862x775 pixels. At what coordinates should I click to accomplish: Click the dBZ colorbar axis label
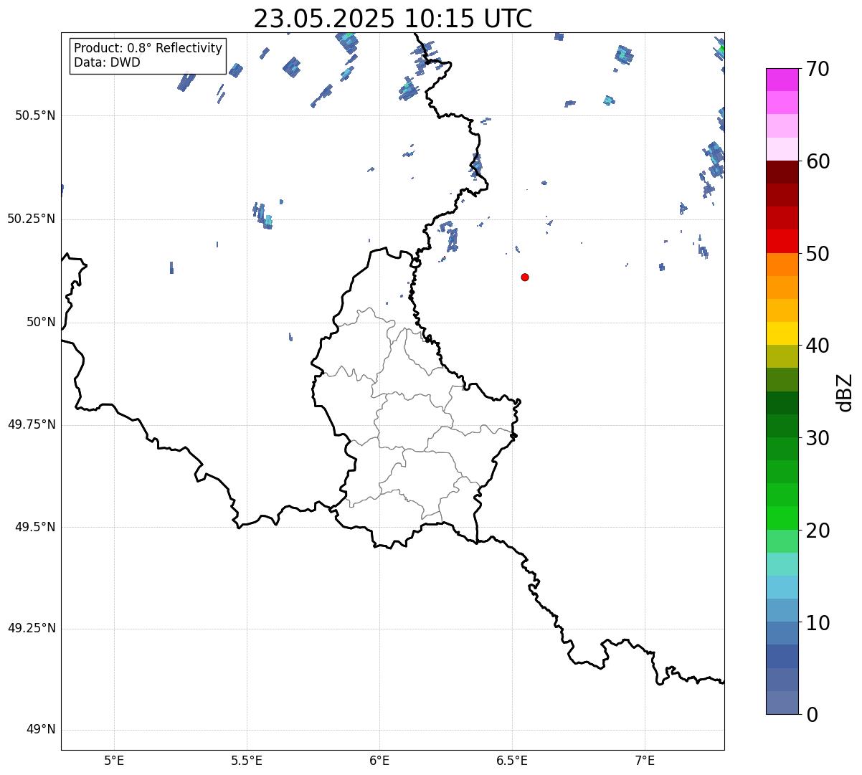845,392
